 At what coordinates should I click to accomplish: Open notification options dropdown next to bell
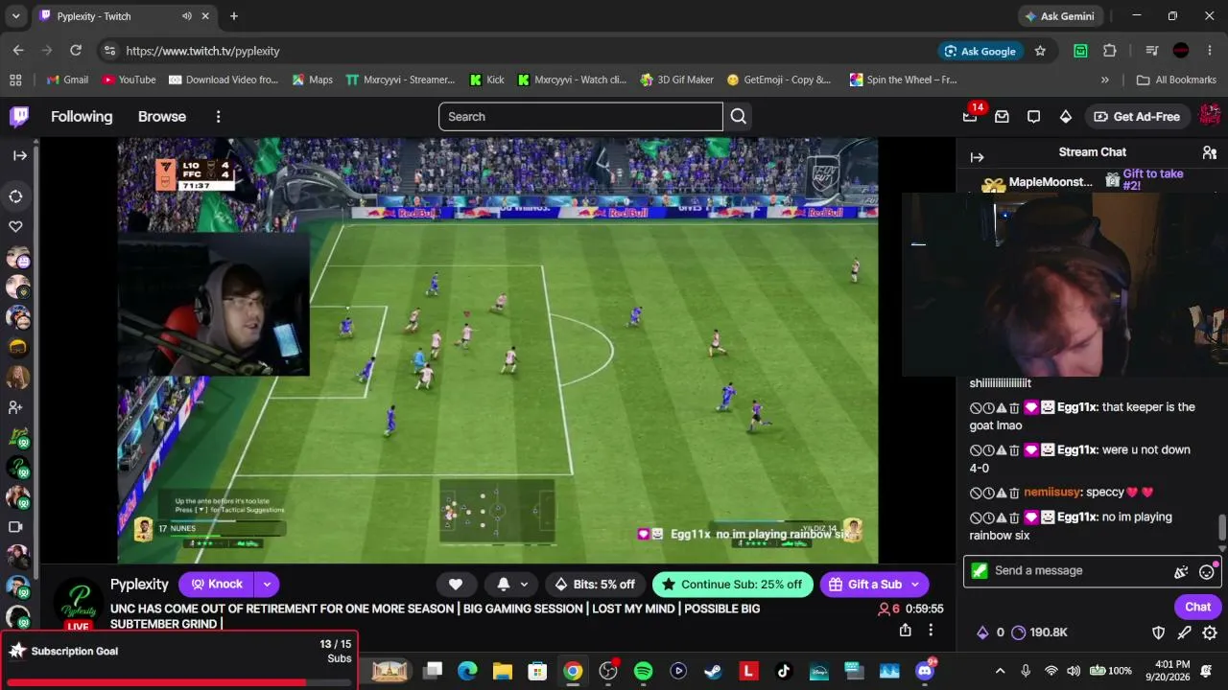coord(524,585)
